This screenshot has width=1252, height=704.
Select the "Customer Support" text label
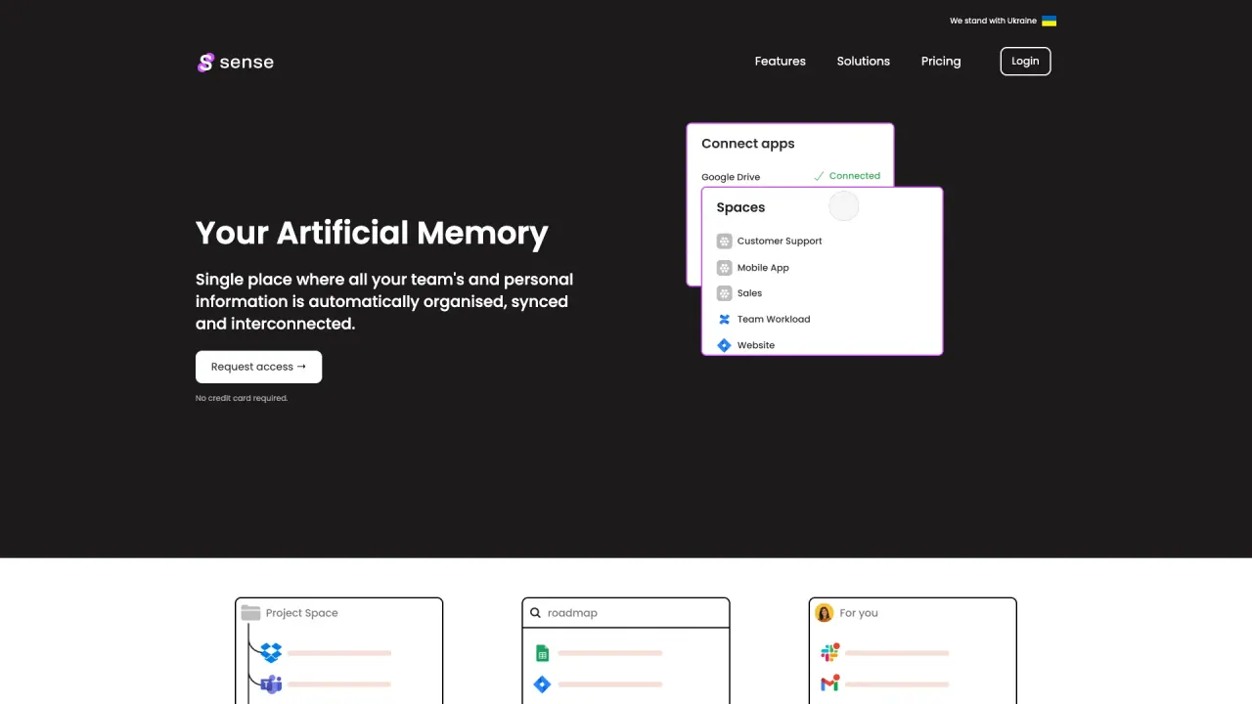click(x=780, y=242)
